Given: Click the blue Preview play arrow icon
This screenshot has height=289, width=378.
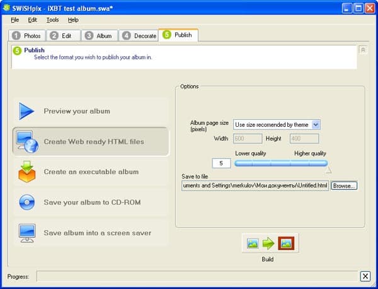Looking at the screenshot, I should point(26,111).
